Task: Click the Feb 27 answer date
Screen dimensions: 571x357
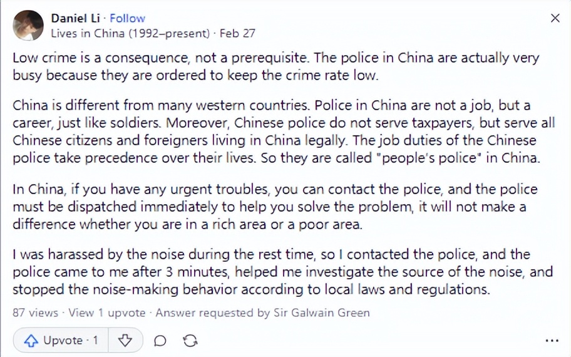Action: (x=237, y=33)
